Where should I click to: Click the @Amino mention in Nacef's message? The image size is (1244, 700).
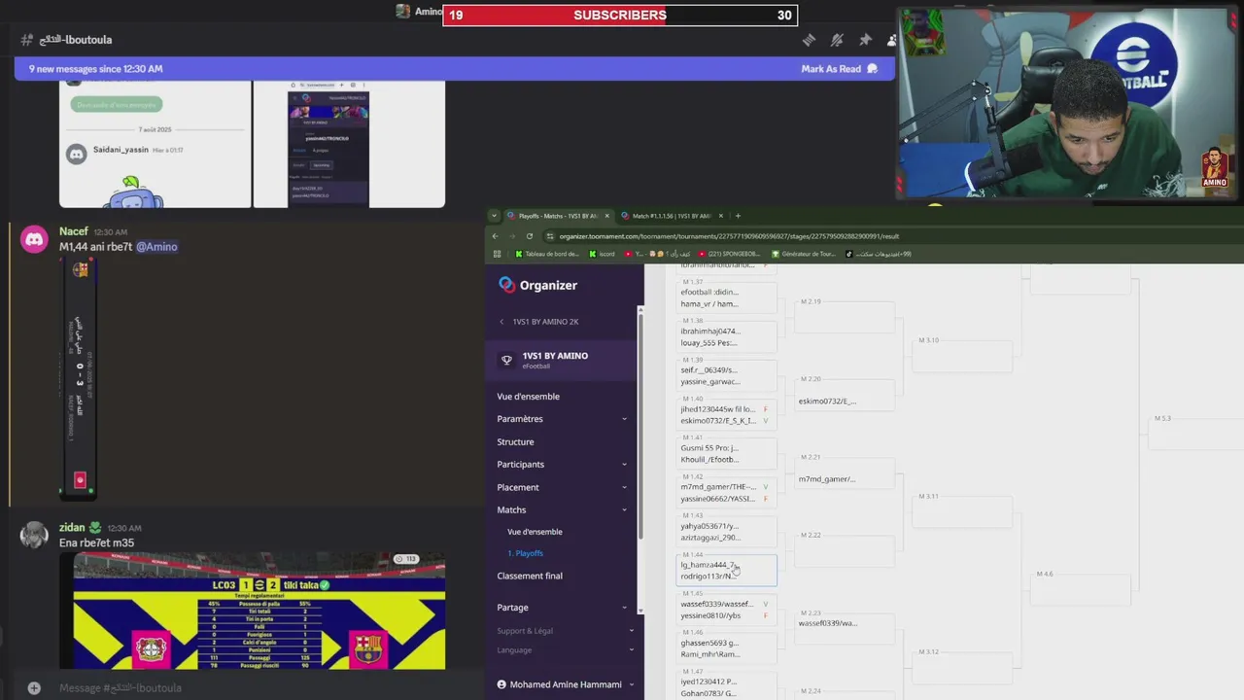pos(156,247)
